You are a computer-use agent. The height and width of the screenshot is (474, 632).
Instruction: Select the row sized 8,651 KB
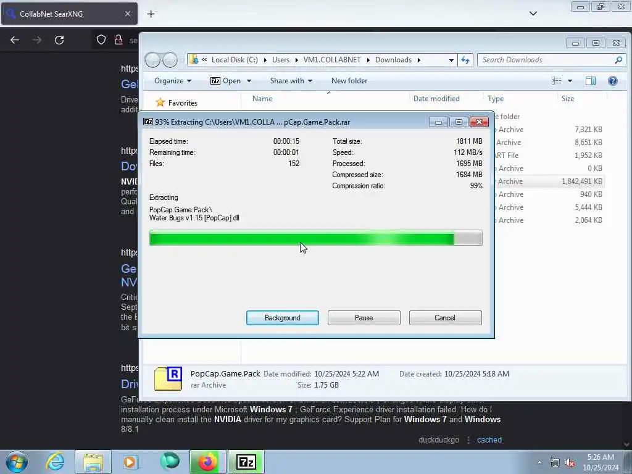pos(549,143)
